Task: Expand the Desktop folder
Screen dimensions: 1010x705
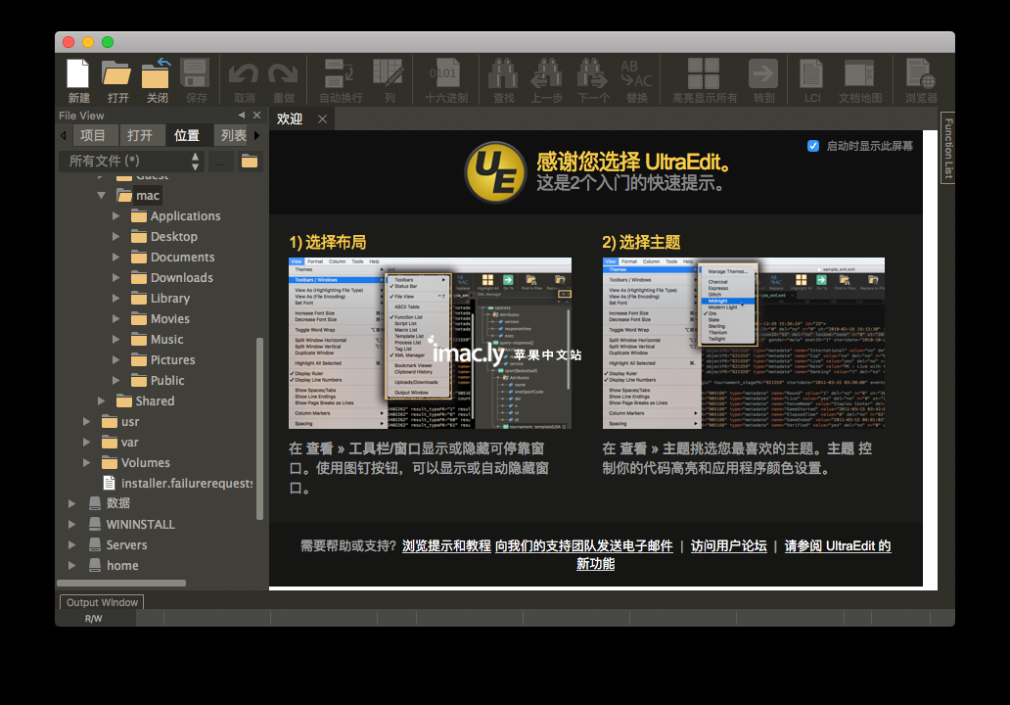Action: [115, 237]
